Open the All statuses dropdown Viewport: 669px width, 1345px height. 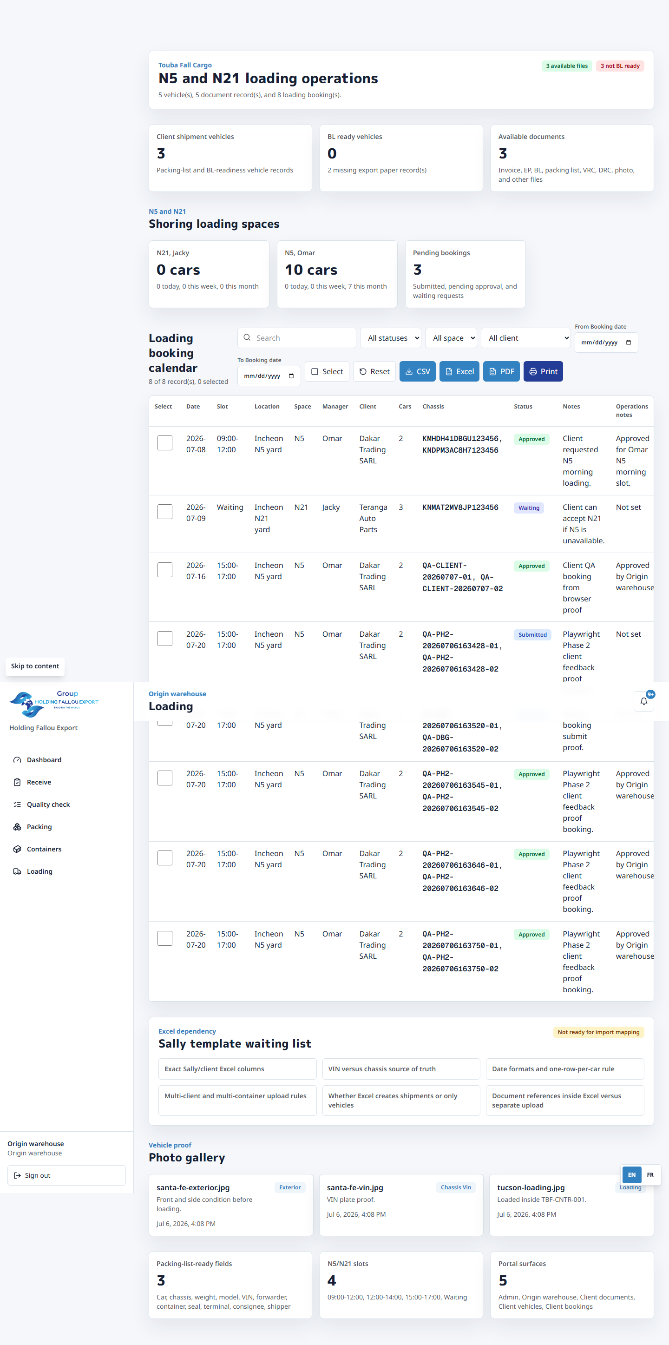coord(390,338)
